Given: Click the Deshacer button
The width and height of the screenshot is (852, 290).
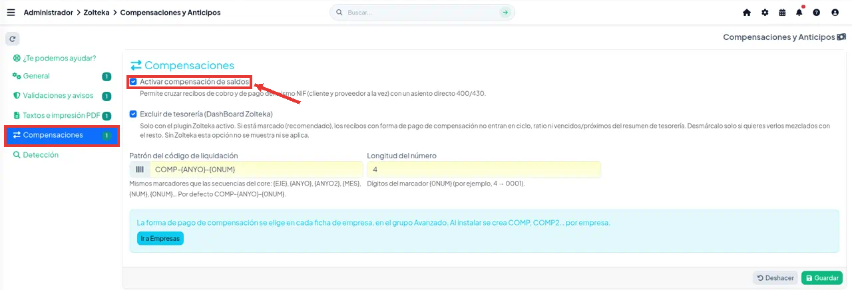Looking at the screenshot, I should pos(775,278).
